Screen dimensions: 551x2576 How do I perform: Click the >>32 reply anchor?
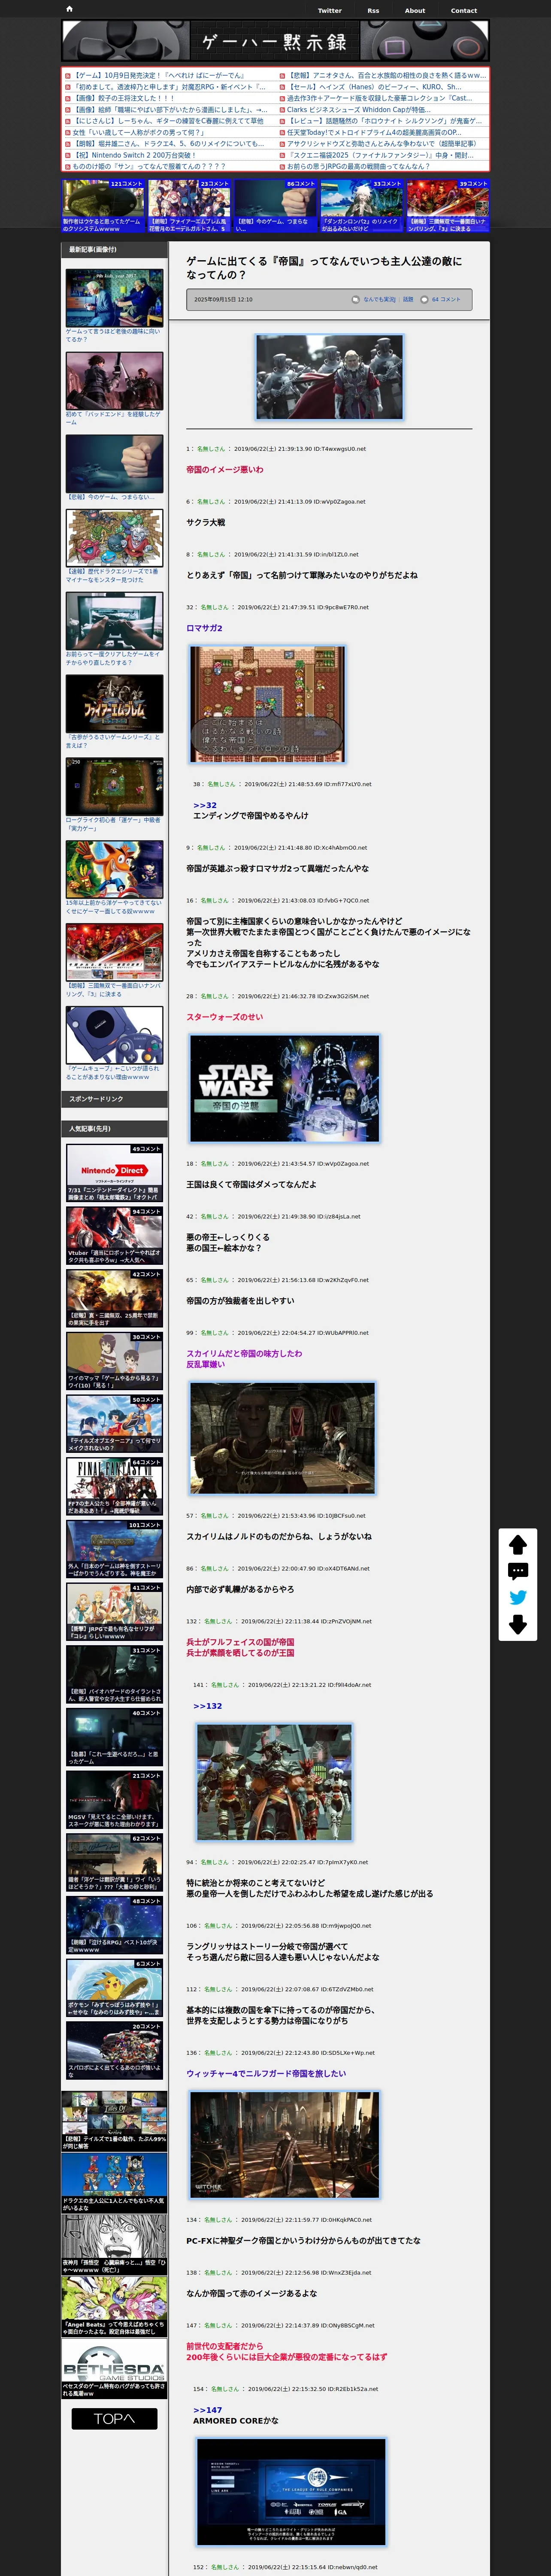click(205, 805)
